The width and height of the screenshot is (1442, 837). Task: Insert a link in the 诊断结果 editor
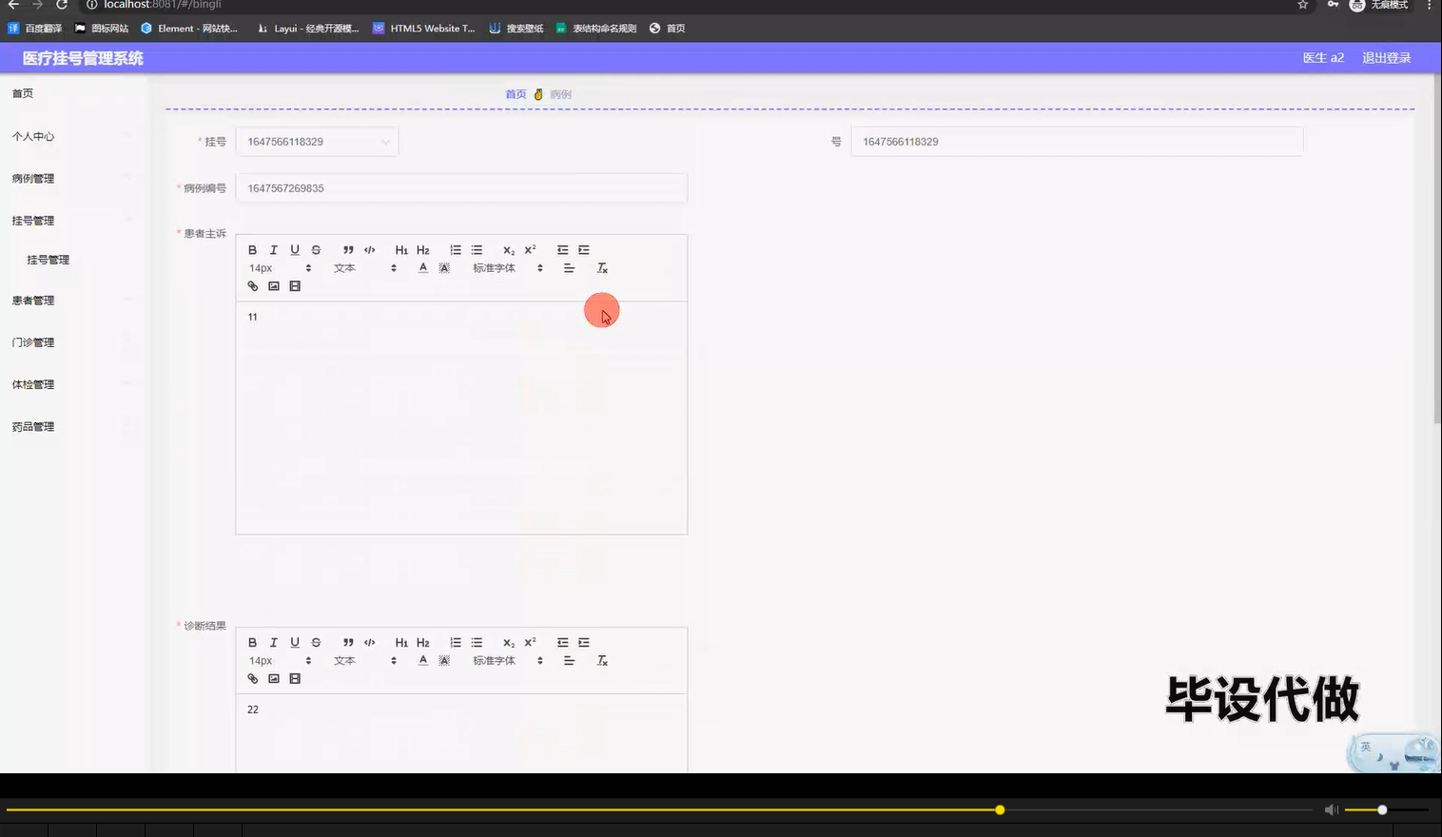pos(252,679)
